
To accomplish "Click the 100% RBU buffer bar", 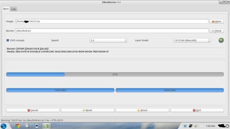I will coord(60,90).
